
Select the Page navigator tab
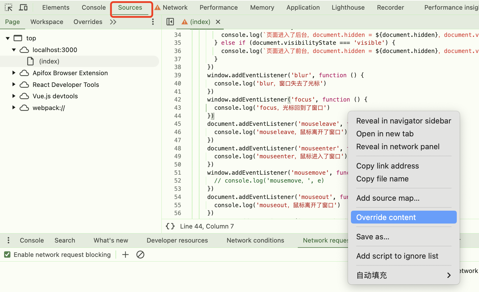tap(13, 22)
